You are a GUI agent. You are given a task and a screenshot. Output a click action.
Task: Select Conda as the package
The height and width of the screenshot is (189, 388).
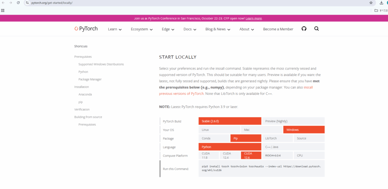coord(214,138)
